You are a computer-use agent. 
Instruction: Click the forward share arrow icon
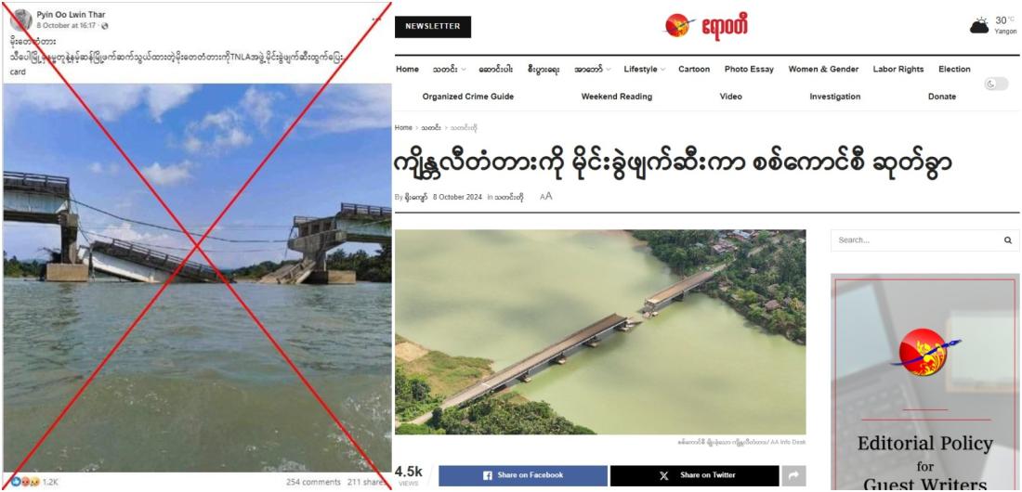click(793, 475)
